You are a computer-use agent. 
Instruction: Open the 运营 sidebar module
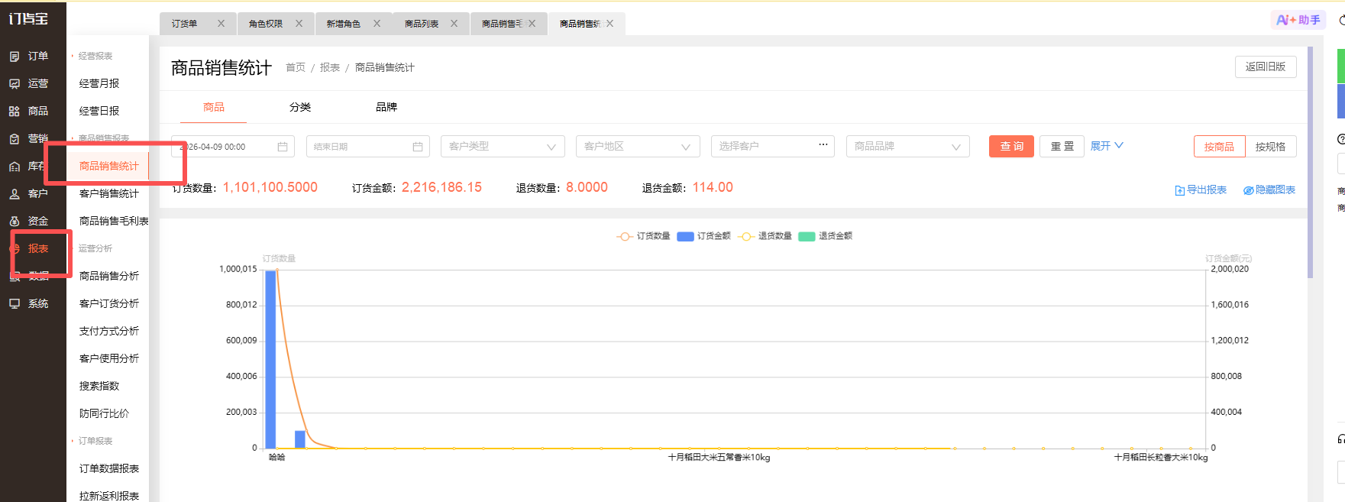29,83
